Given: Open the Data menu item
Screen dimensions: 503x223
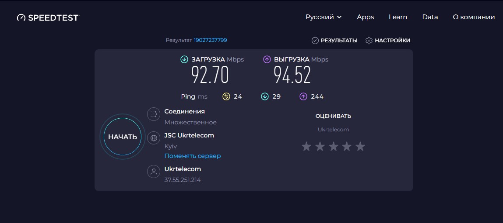Looking at the screenshot, I should click(x=430, y=17).
